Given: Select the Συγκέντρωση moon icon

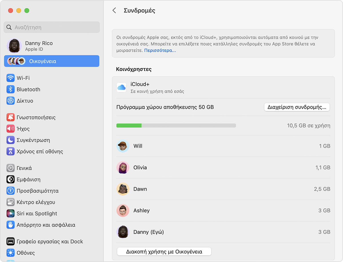Looking at the screenshot, I should (x=11, y=140).
